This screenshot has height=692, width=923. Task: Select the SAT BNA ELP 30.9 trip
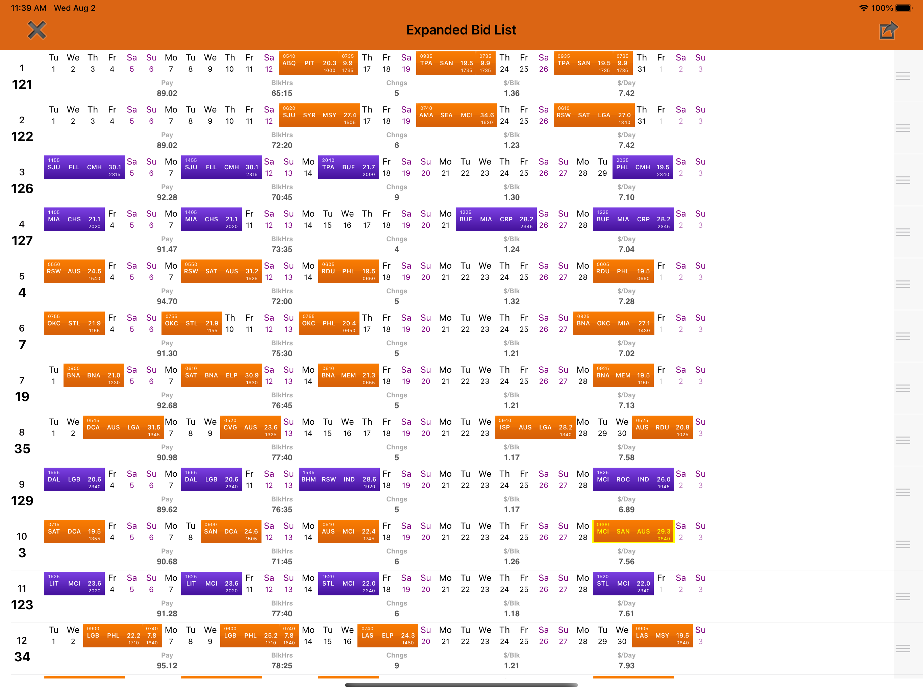222,375
